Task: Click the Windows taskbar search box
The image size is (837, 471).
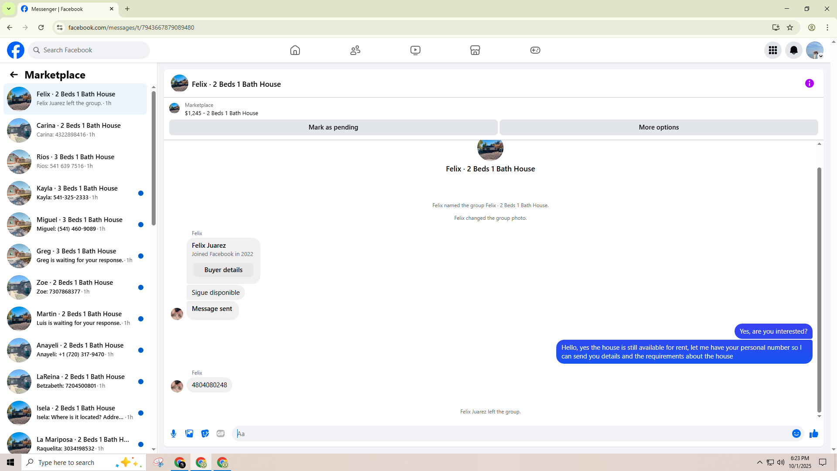Action: (x=84, y=462)
